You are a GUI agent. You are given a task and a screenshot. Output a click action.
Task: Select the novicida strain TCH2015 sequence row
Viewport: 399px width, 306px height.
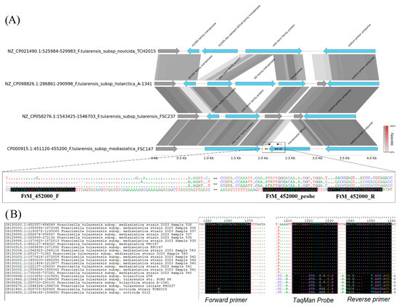click(x=86, y=289)
